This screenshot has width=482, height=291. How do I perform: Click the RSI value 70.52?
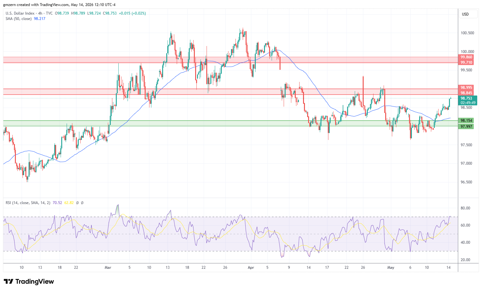[x=57, y=203]
